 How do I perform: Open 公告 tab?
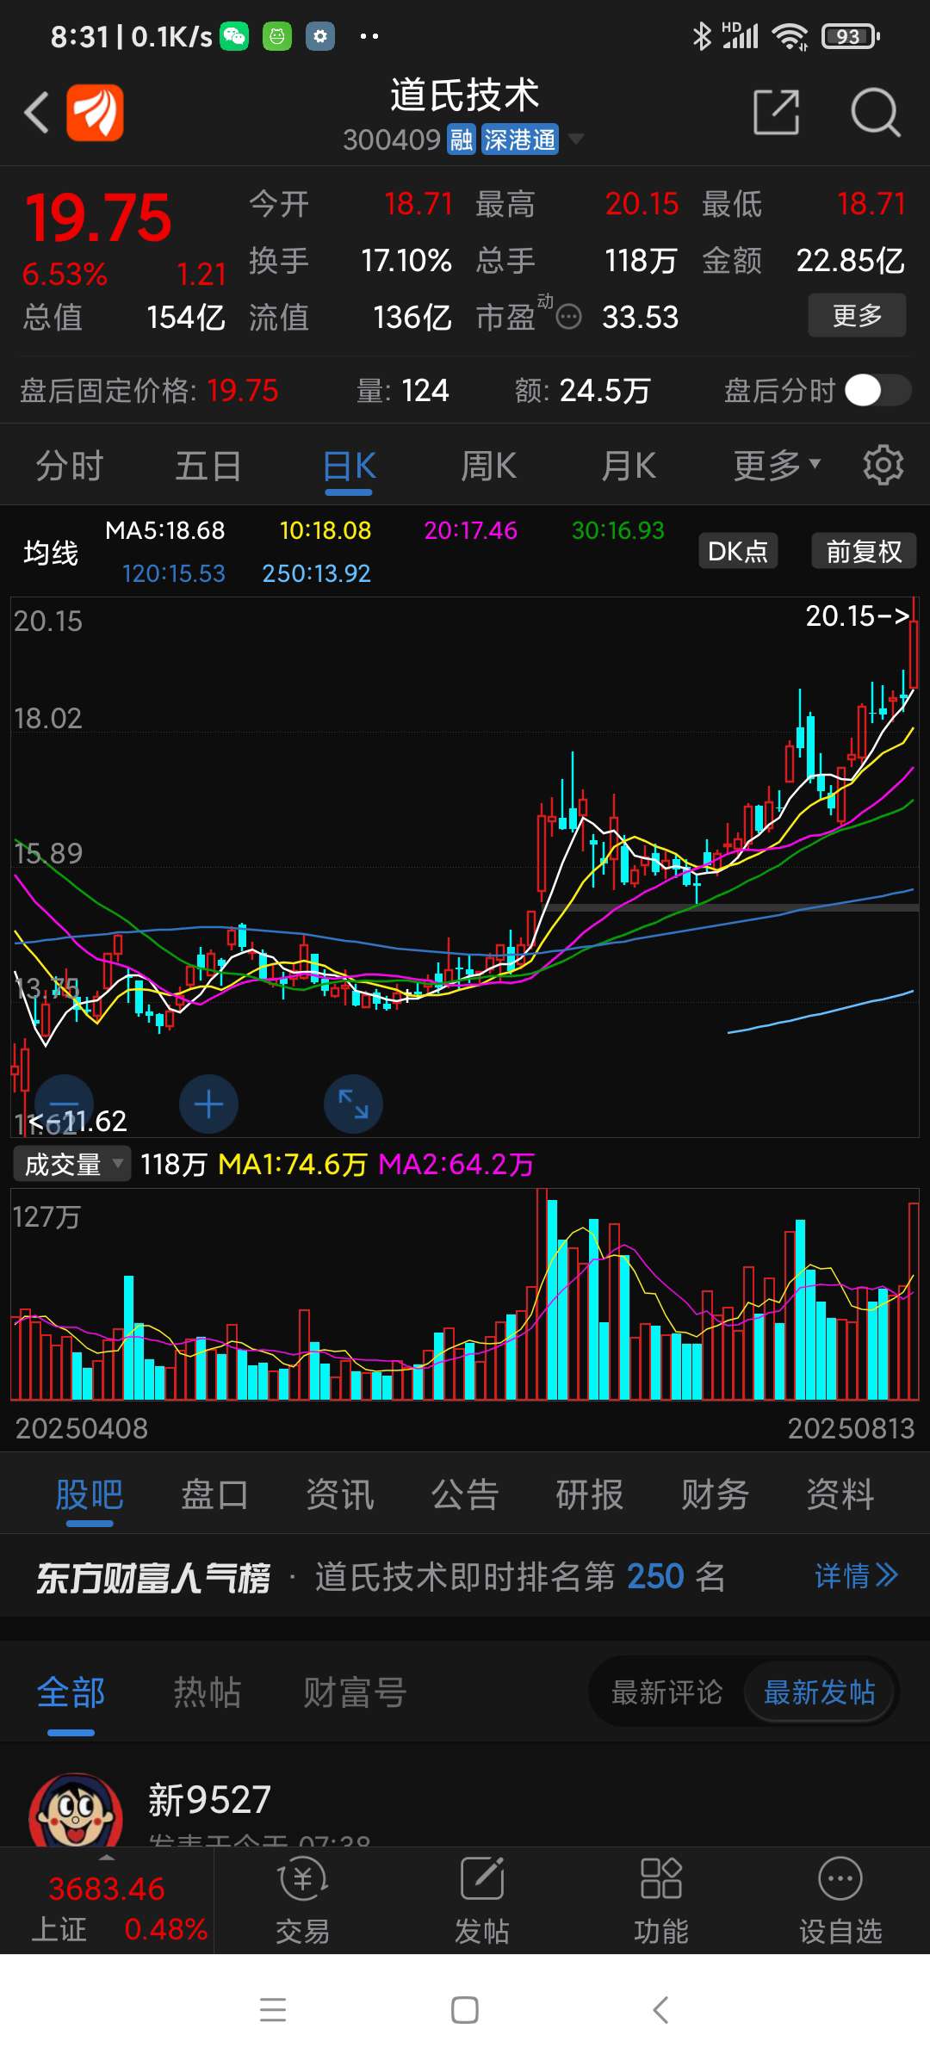[x=465, y=1494]
